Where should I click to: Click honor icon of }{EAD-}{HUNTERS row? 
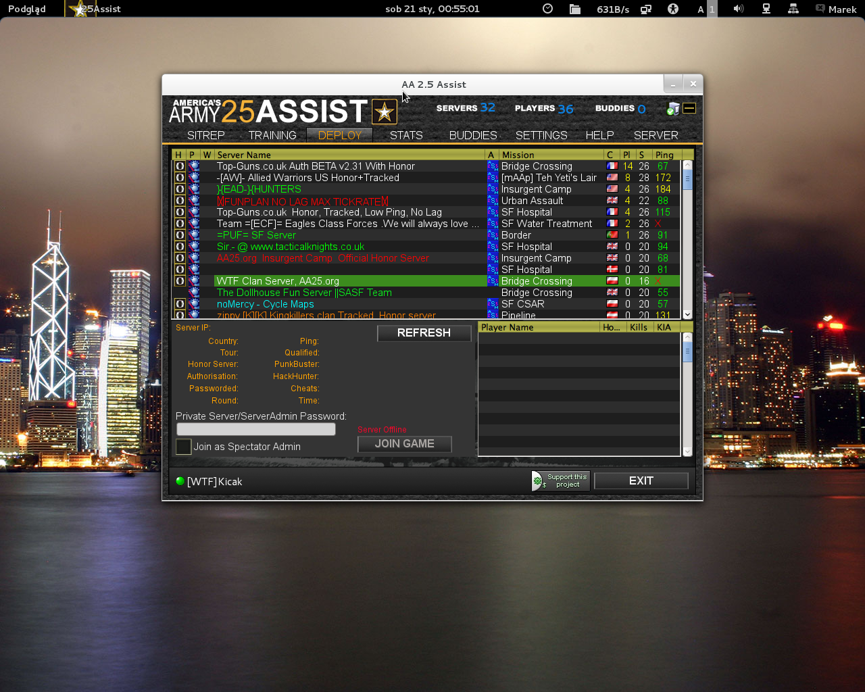coord(180,189)
